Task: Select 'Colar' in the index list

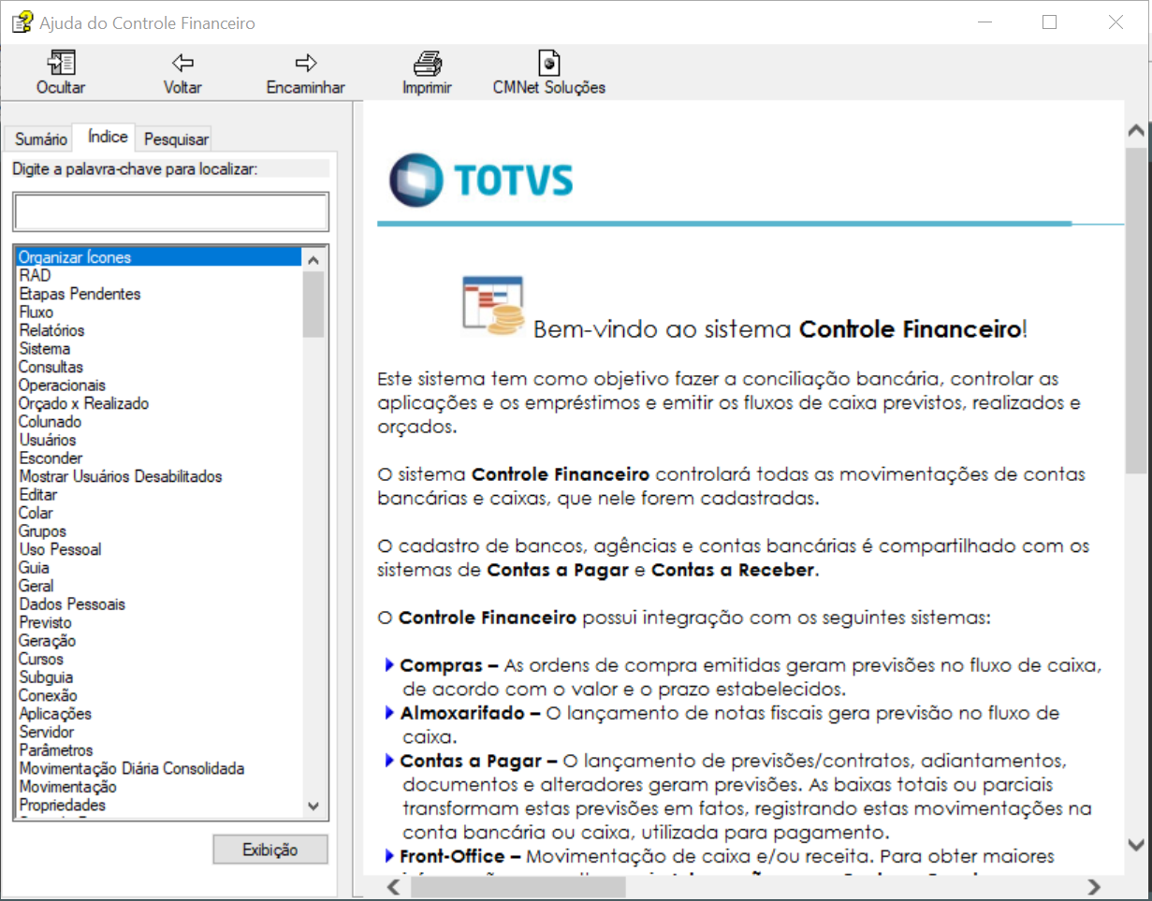Action: point(159,513)
